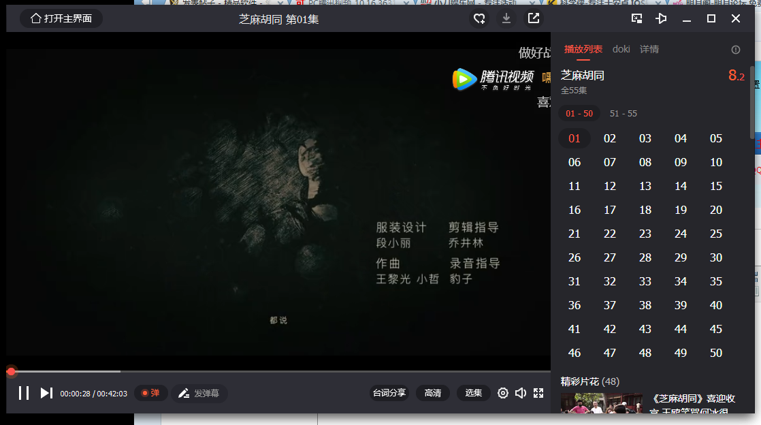Play episode 41
Image resolution: width=761 pixels, height=425 pixels.
[574, 329]
